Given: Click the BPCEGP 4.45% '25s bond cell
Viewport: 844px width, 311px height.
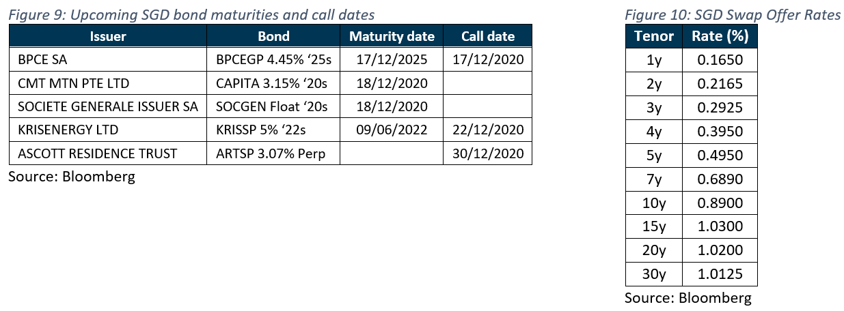Looking at the screenshot, I should (274, 59).
